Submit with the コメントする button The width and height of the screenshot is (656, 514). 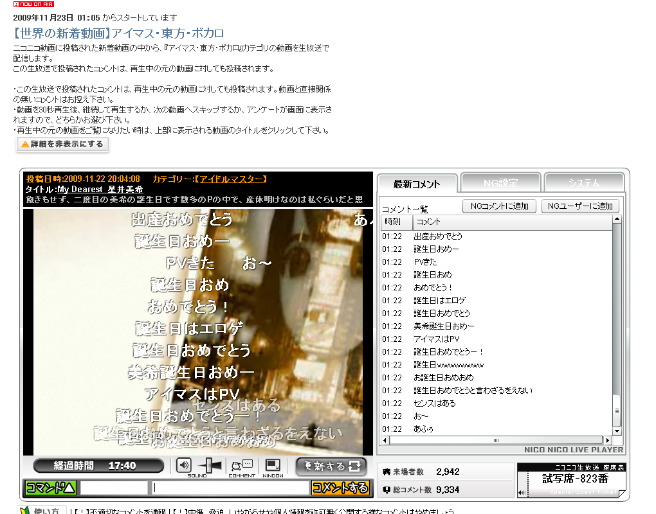pyautogui.click(x=340, y=488)
